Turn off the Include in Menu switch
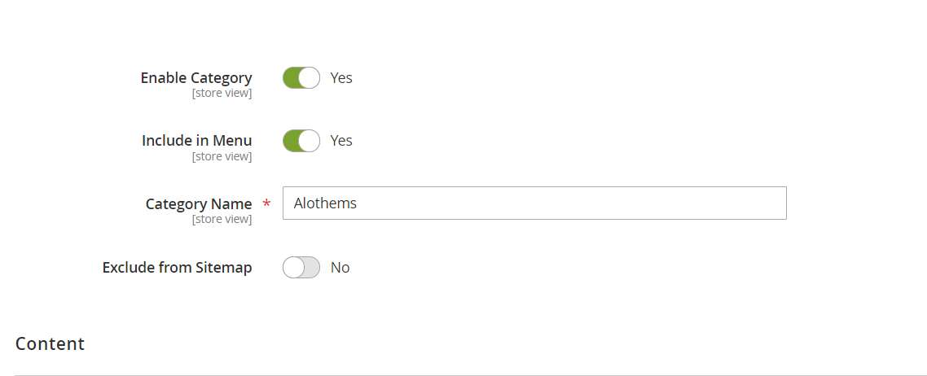 click(x=301, y=141)
